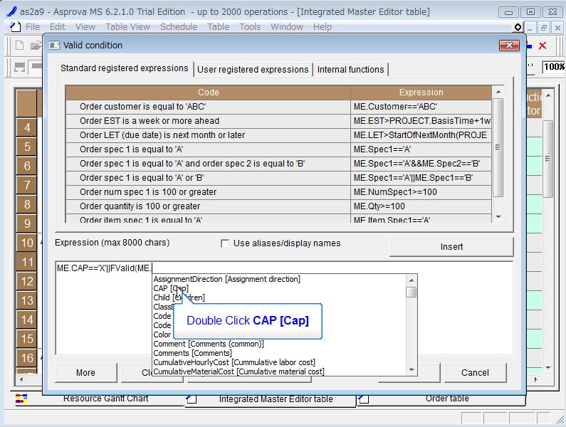
Task: Select row header 10 in background table
Action: (x=27, y=243)
